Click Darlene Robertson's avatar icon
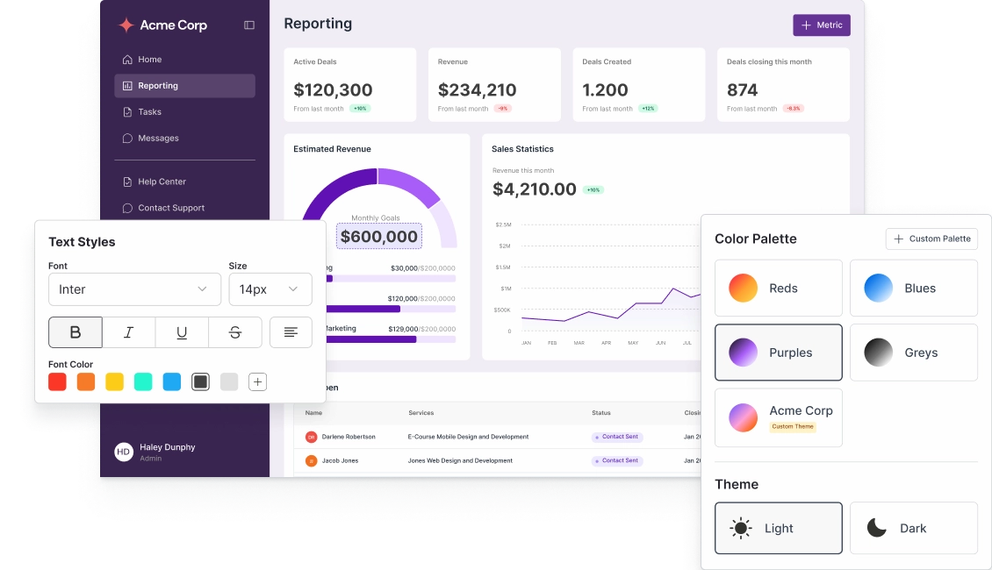Screen dimensions: 992x570 pyautogui.click(x=312, y=438)
